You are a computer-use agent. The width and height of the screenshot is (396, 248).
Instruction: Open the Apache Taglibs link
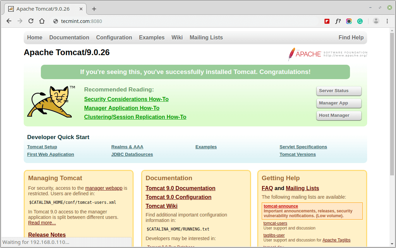pyautogui.click(x=336, y=240)
